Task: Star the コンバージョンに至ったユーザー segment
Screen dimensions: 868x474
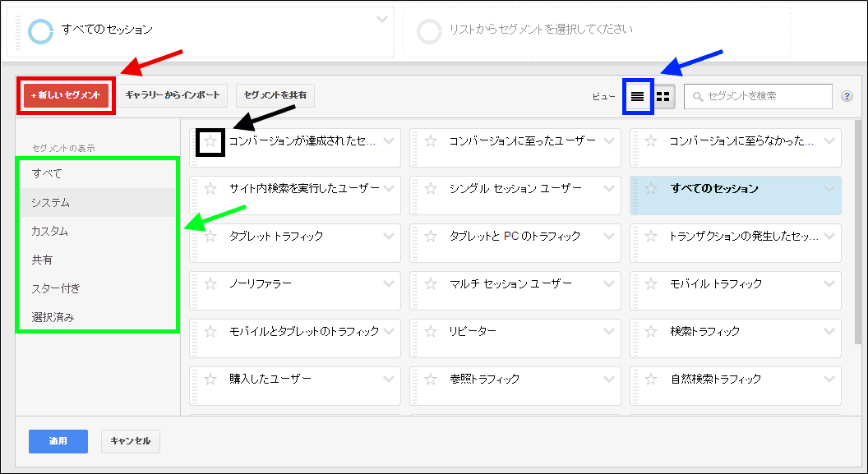Action: pyautogui.click(x=431, y=141)
